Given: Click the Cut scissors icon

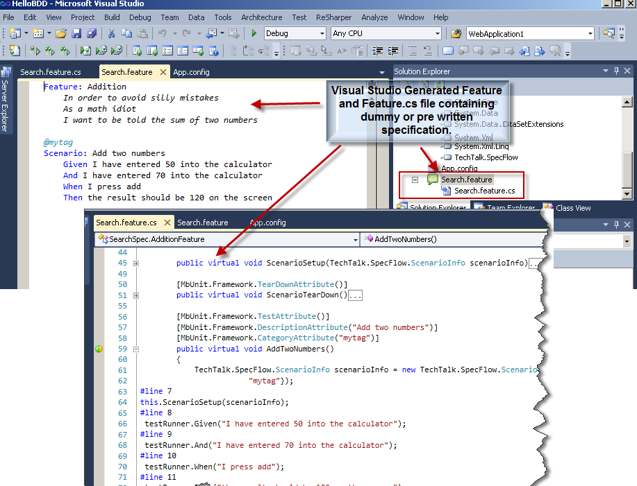Looking at the screenshot, I should point(111,33).
